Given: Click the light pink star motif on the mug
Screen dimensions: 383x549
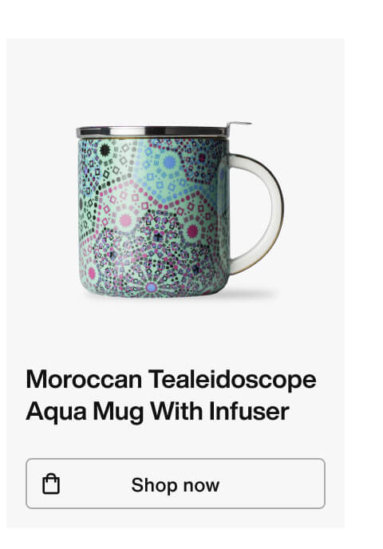Looking at the screenshot, I should [x=125, y=220].
